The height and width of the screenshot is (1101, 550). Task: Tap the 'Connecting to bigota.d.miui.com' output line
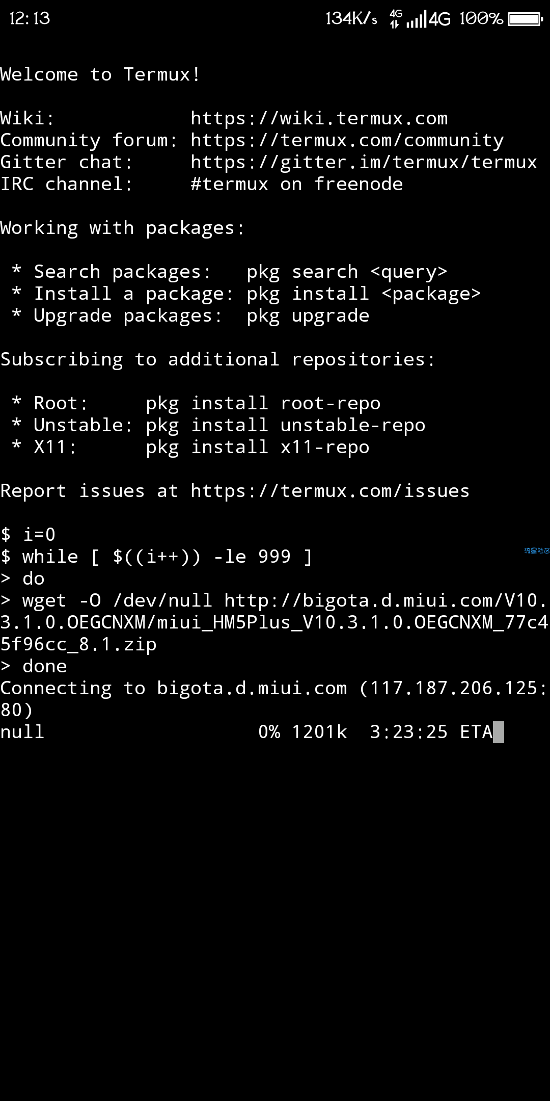(274, 699)
